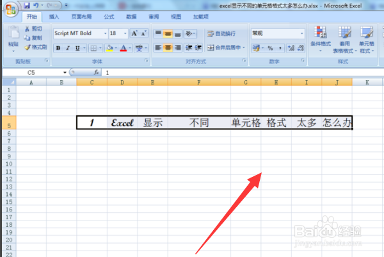Activate the Format Painter 格式刷
The image size is (384, 257).
pyautogui.click(x=36, y=47)
